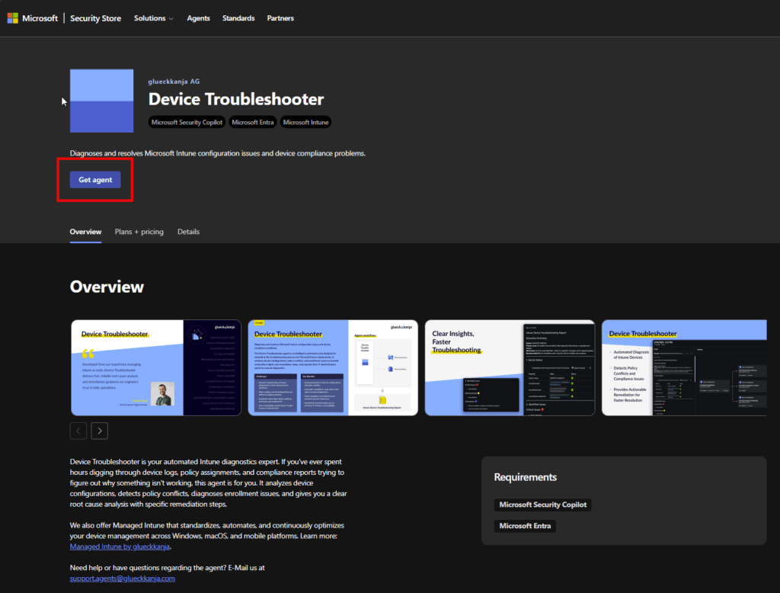This screenshot has width=780, height=593.
Task: Open the Standards menu item
Action: coord(238,18)
